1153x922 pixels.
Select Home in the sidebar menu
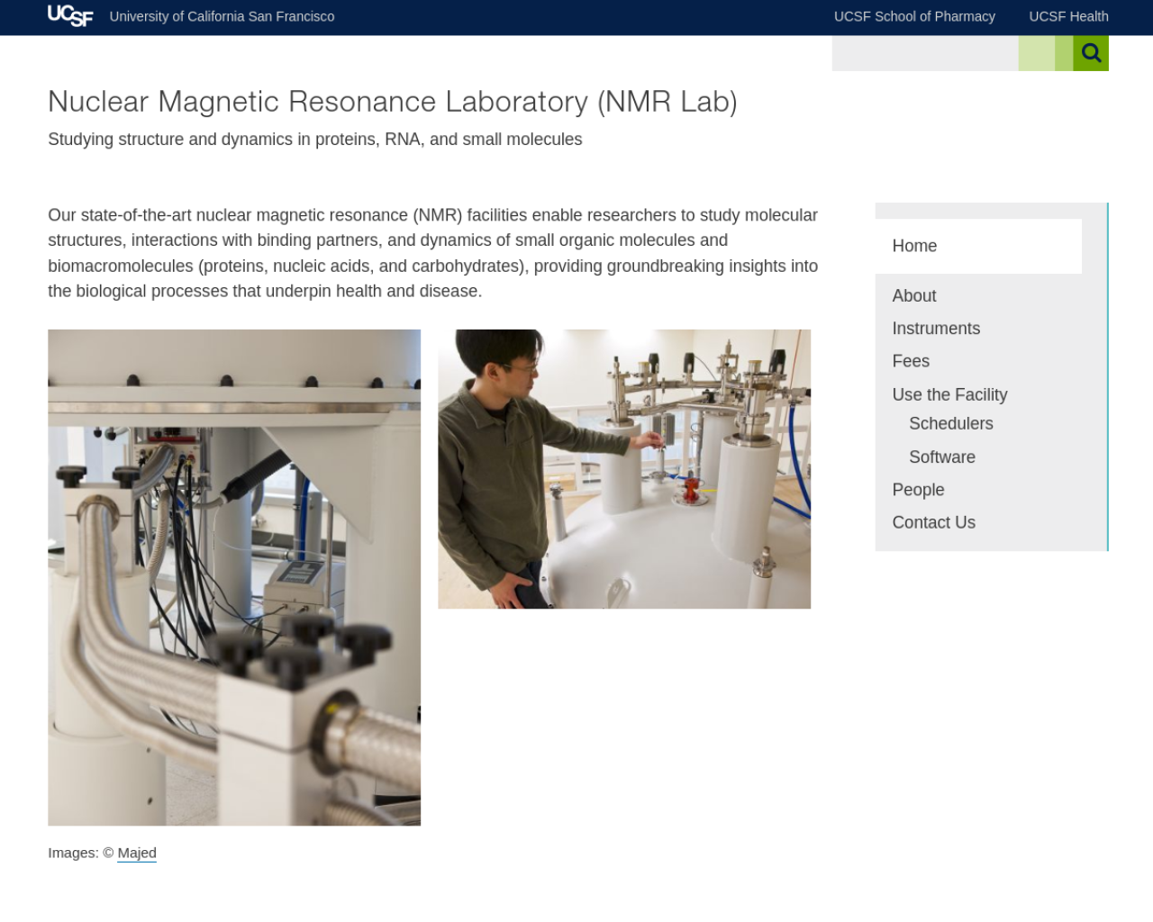(x=978, y=246)
